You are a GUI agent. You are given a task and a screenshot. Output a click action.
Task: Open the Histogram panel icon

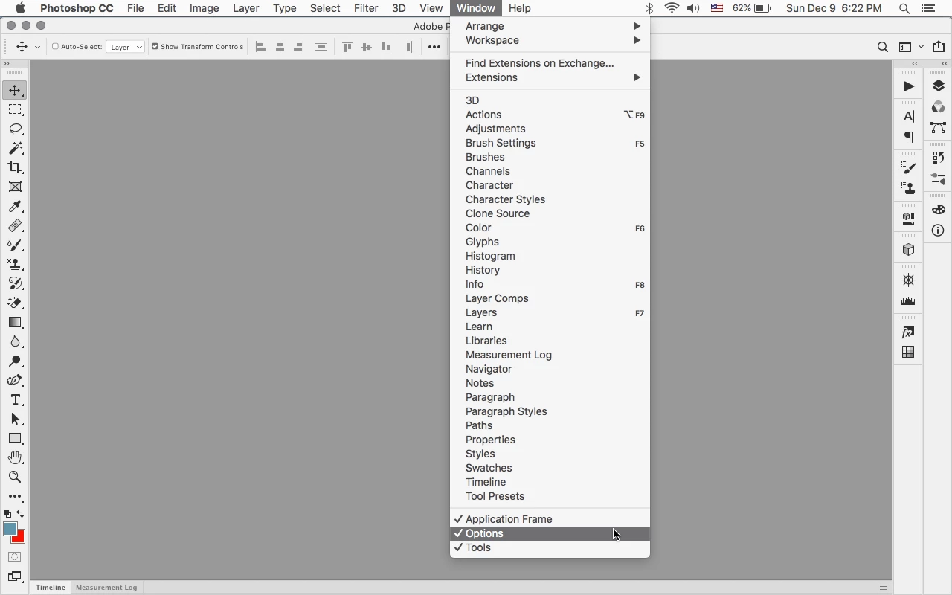pos(909,301)
